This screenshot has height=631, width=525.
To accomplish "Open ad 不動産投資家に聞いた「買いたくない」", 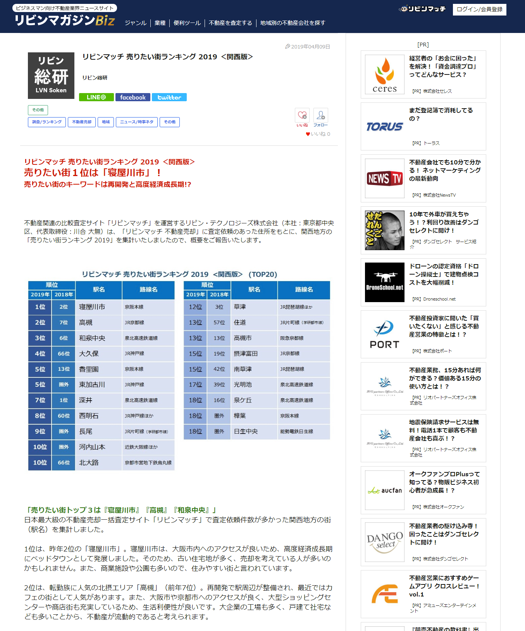I will click(444, 326).
